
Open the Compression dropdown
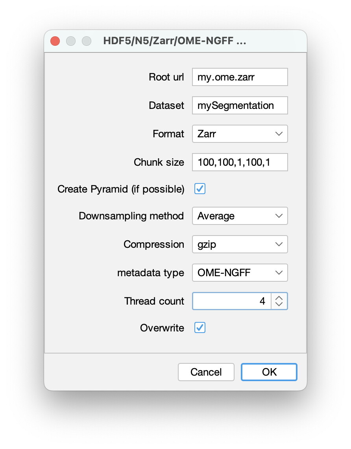pos(240,244)
